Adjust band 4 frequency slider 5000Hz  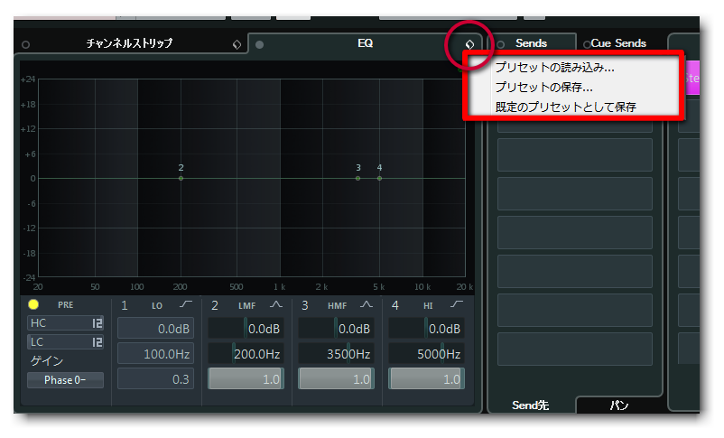pyautogui.click(x=427, y=354)
